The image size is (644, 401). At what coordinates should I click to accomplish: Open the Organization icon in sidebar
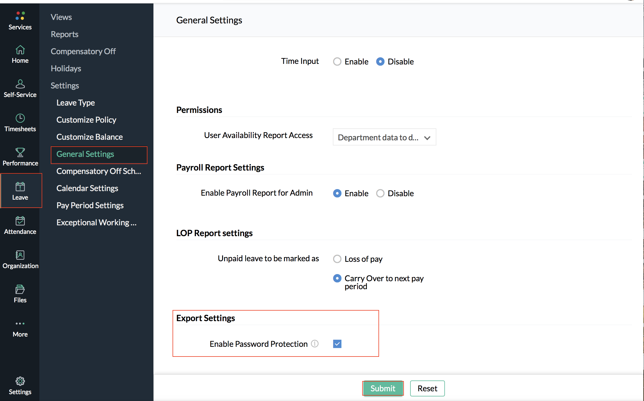[x=20, y=255]
